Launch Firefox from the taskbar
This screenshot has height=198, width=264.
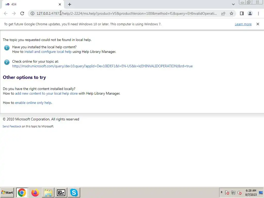pos(35,193)
